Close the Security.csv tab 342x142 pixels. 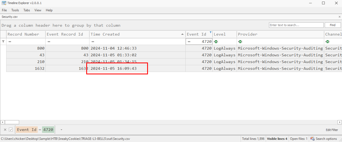(339, 17)
